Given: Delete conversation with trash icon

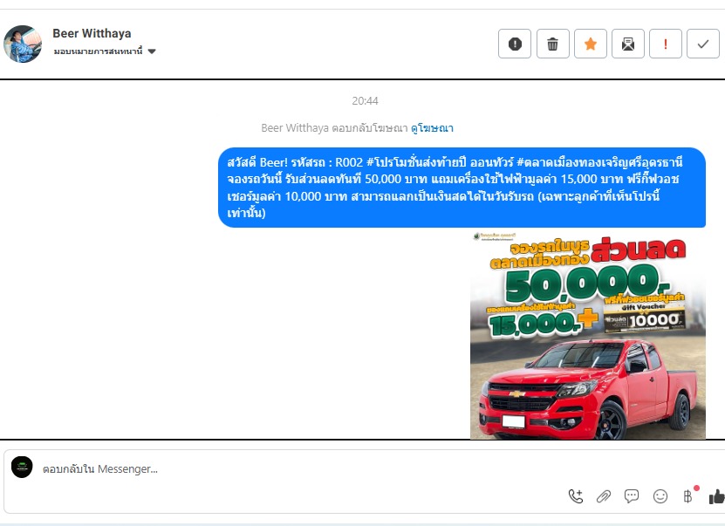Looking at the screenshot, I should (x=552, y=44).
